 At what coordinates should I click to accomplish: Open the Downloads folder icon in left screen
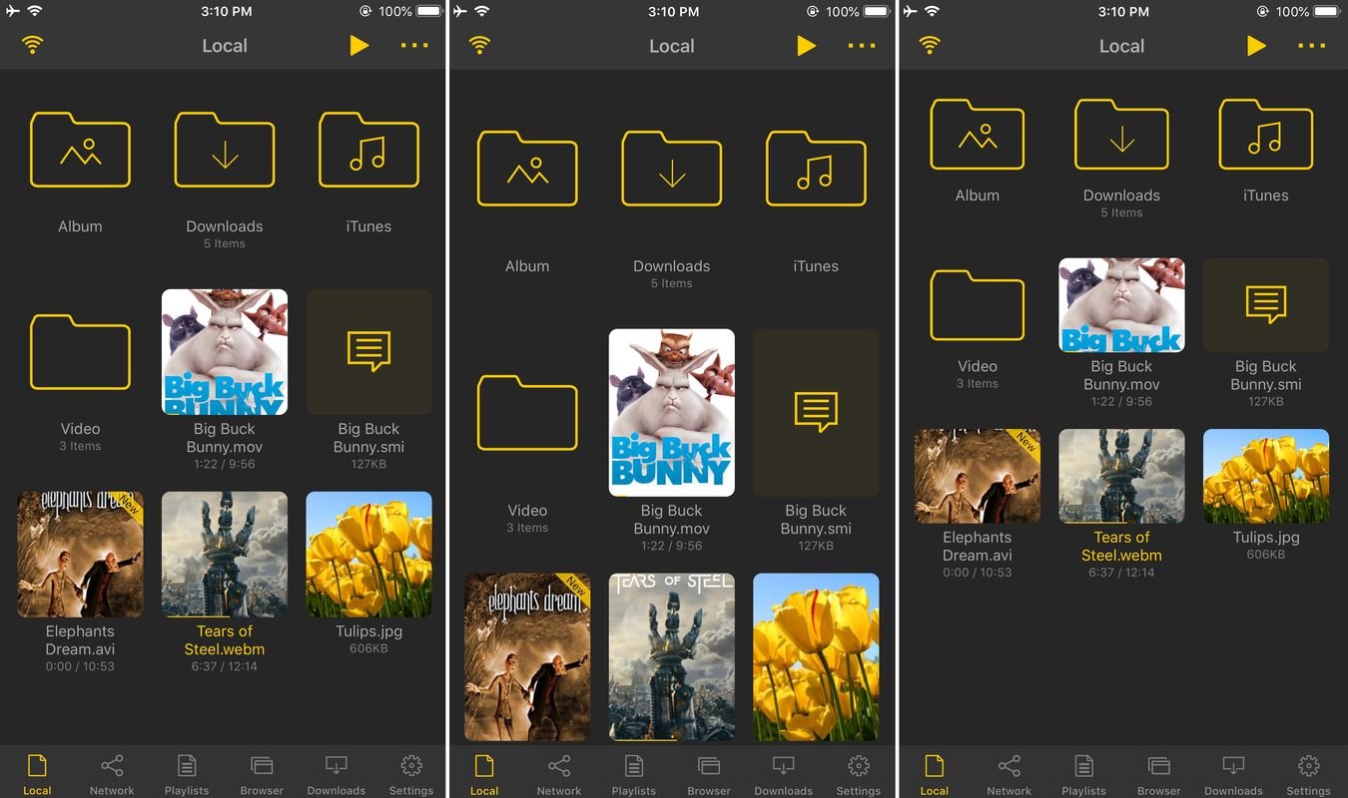pyautogui.click(x=225, y=150)
